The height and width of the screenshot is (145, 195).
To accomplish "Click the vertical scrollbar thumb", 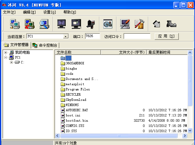I will point(190,81).
